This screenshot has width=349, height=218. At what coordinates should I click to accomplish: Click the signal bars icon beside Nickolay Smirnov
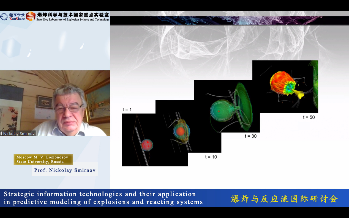[1, 134]
